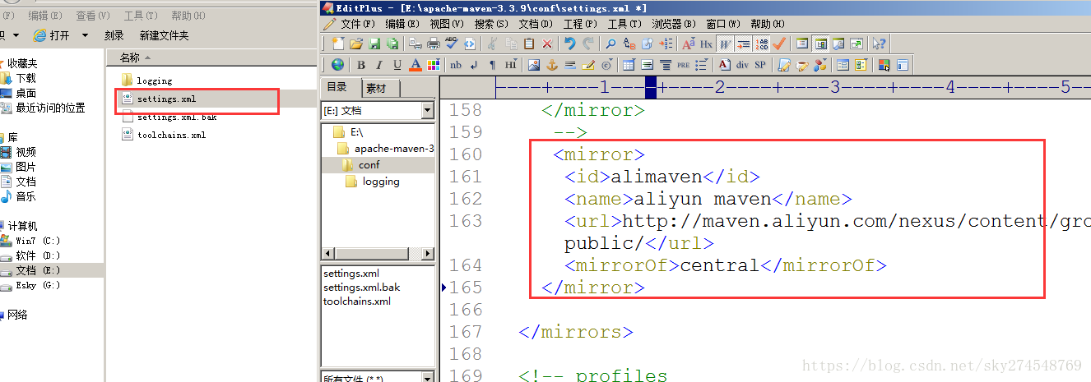Click 刻录 button in Explorer
This screenshot has height=382, width=1091.
pos(114,35)
